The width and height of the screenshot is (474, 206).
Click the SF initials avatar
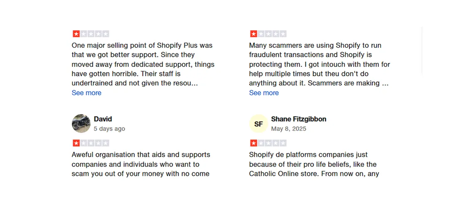click(x=258, y=124)
